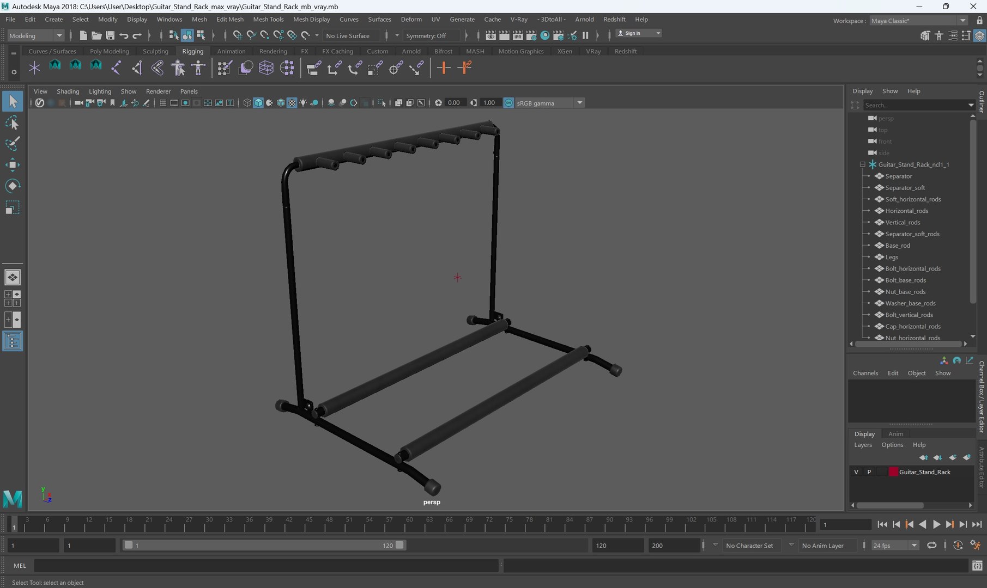The height and width of the screenshot is (588, 987).
Task: Click the Save Scene icon
Action: click(x=110, y=35)
